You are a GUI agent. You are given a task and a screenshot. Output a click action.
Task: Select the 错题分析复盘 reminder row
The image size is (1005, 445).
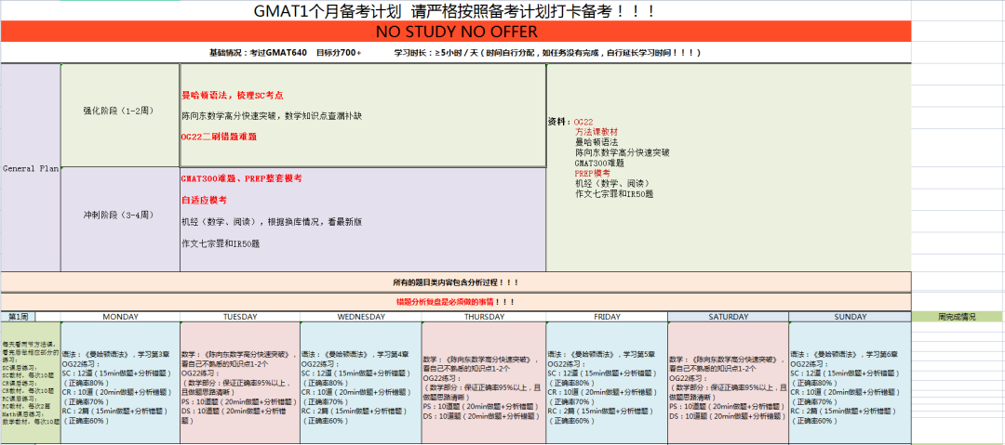click(x=456, y=302)
